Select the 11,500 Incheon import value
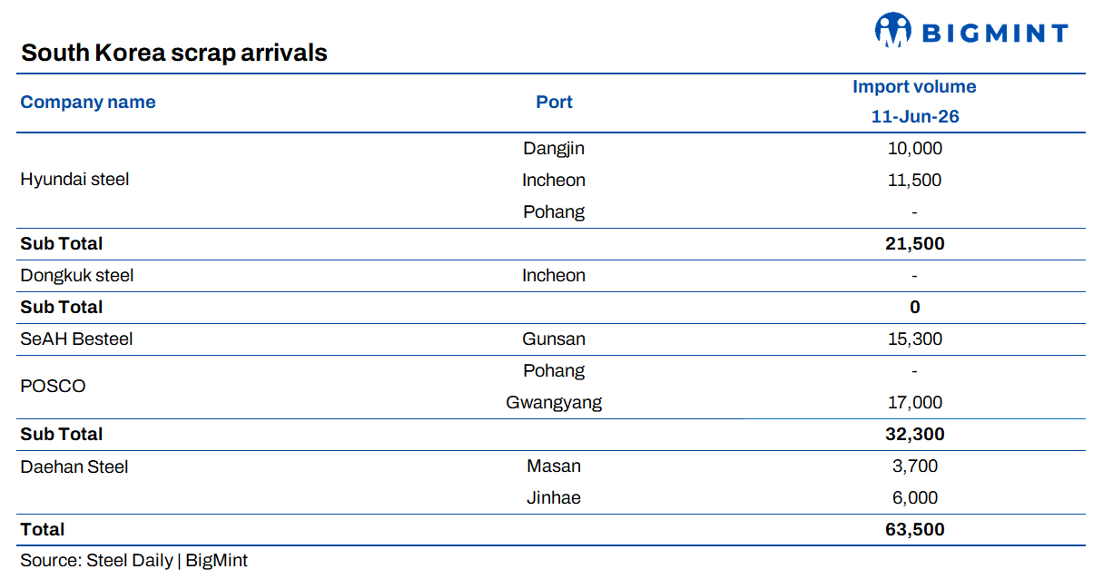Screen dimensions: 1113x579 coord(914,180)
